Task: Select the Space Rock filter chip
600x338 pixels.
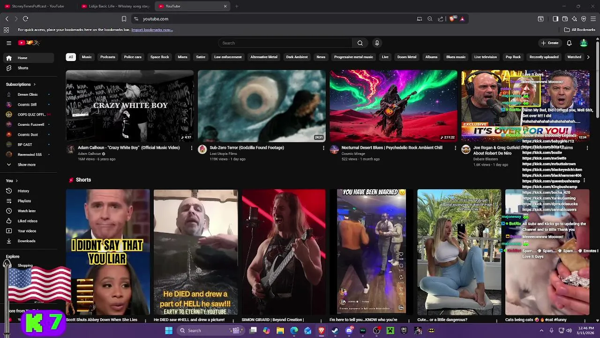Action: tap(159, 57)
